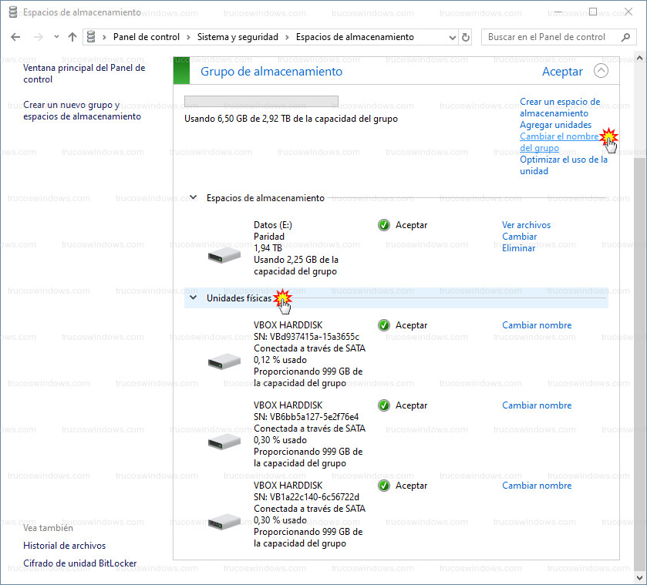Open Cifrado de unidad BitLocker
Image resolution: width=647 pixels, height=585 pixels.
tap(79, 563)
